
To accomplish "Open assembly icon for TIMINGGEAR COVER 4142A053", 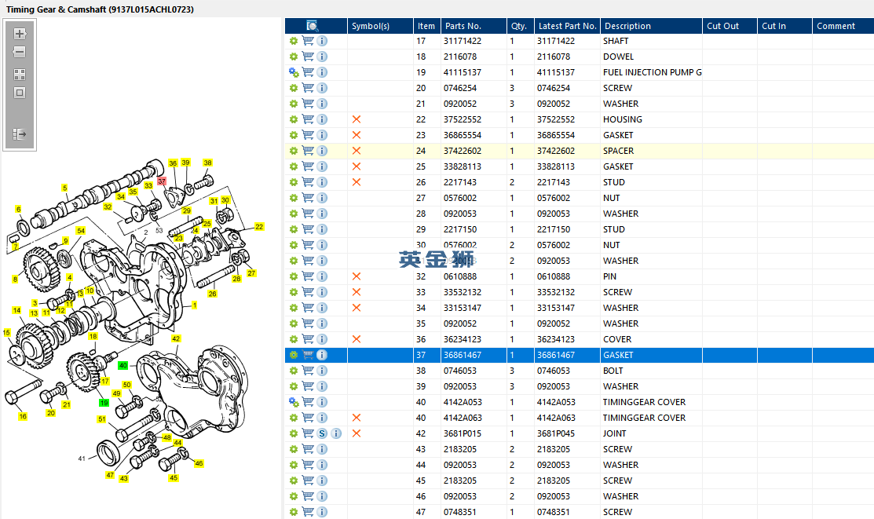I will [x=294, y=402].
